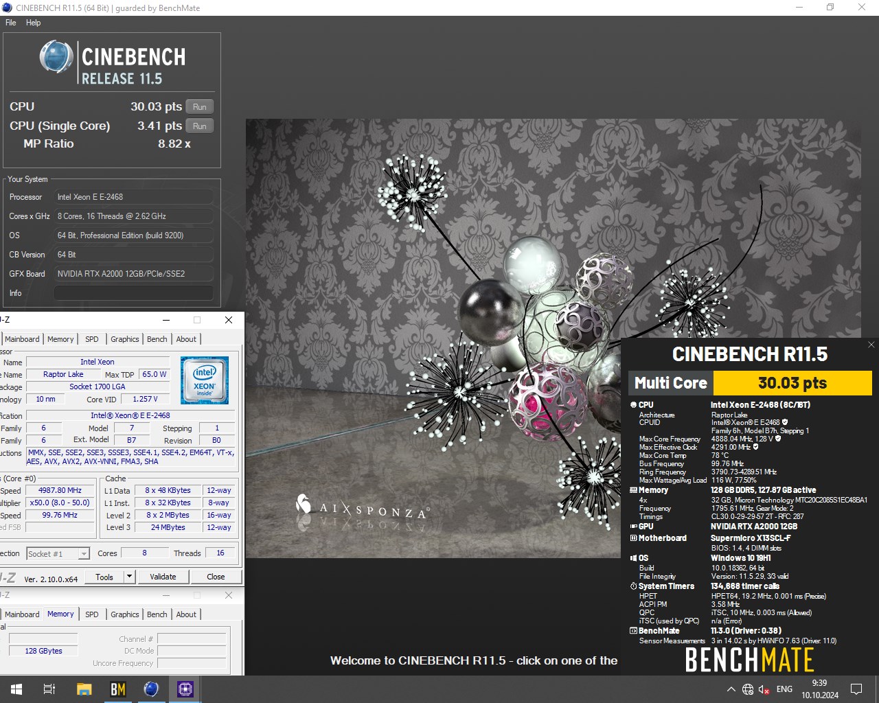This screenshot has width=879, height=703.
Task: Open the SPD tab in upper CPU-Z
Action: (92, 339)
